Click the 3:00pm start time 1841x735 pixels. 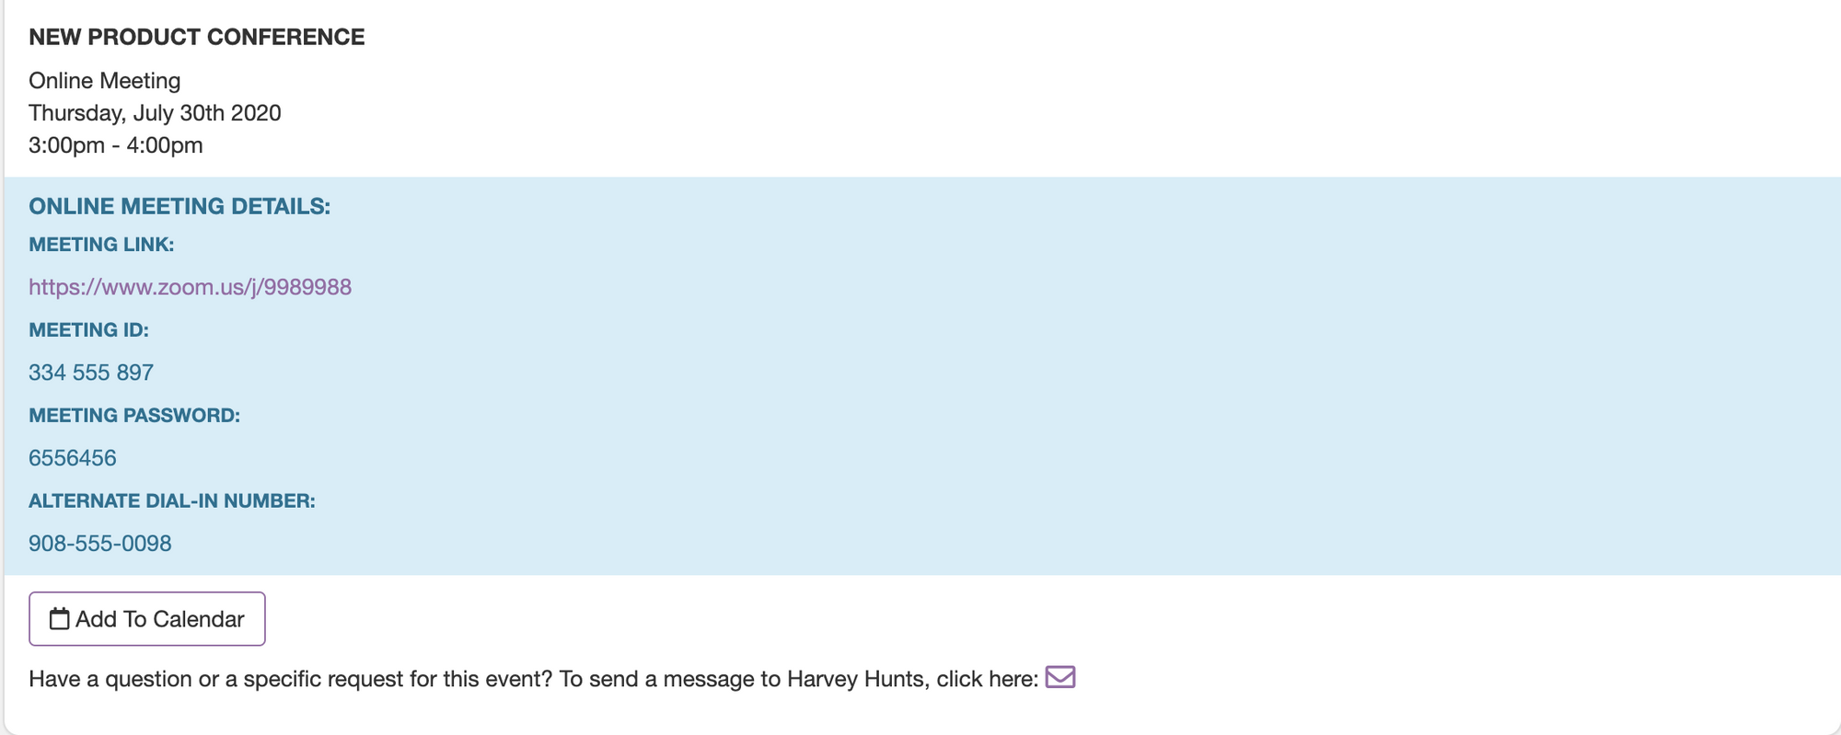(66, 145)
